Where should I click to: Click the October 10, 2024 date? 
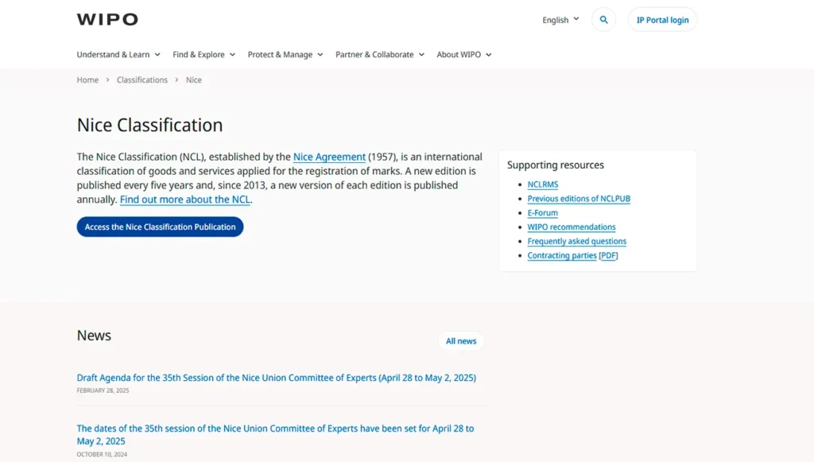click(102, 454)
